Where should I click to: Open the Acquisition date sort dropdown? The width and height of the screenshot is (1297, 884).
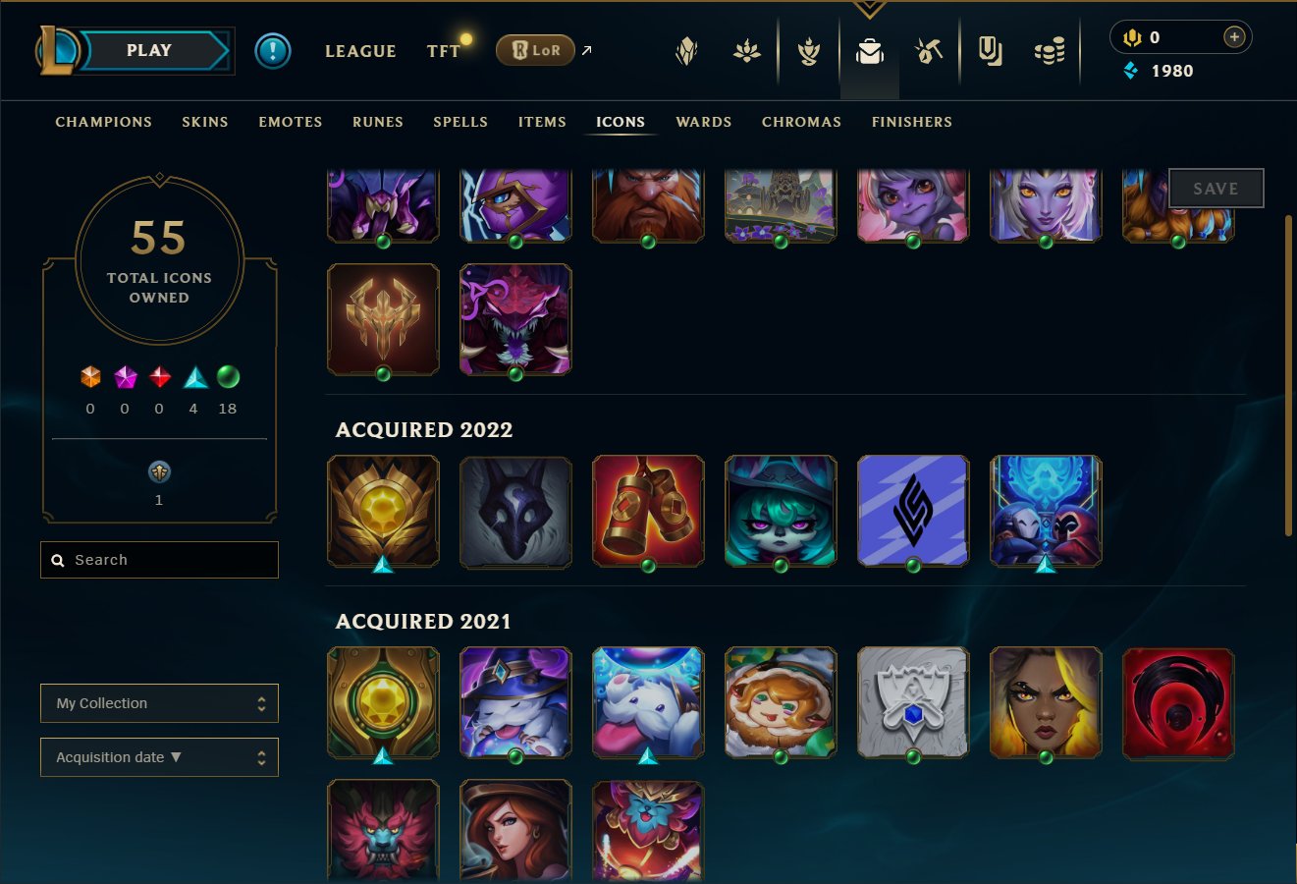coord(159,757)
